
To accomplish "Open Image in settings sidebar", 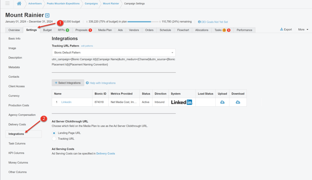I will [12, 48].
